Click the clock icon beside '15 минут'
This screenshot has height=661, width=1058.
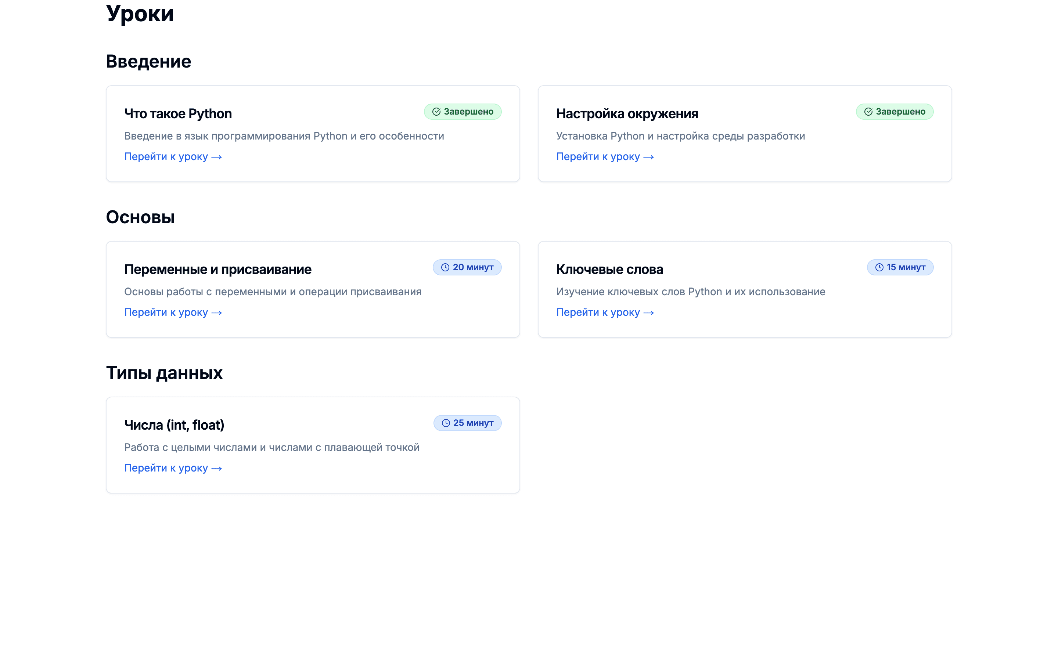click(x=879, y=267)
